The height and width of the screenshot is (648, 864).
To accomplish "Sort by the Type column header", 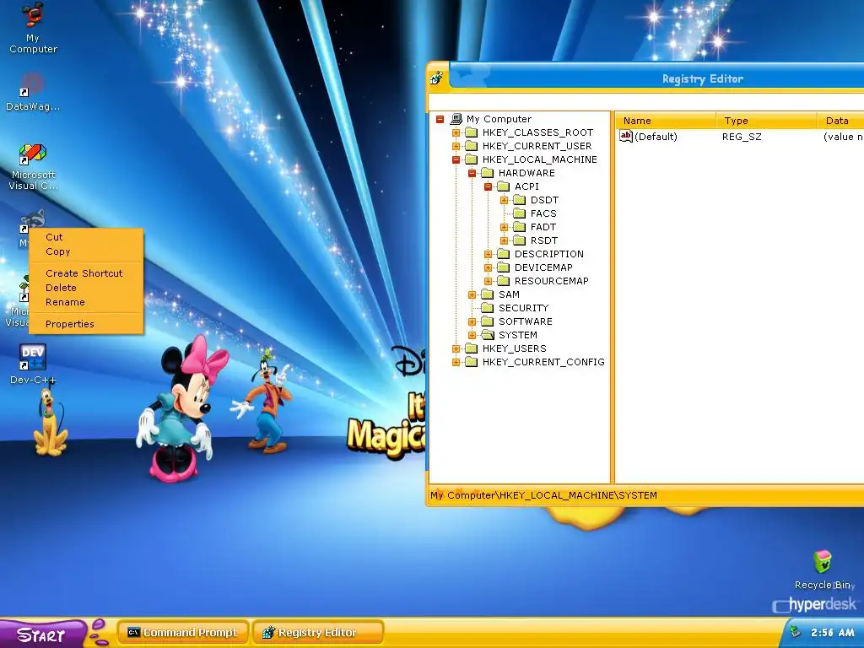I will pyautogui.click(x=766, y=121).
